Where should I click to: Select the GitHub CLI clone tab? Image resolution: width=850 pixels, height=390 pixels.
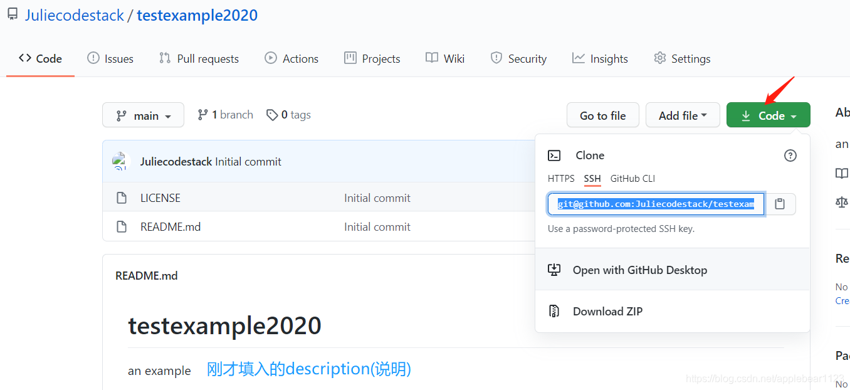632,179
